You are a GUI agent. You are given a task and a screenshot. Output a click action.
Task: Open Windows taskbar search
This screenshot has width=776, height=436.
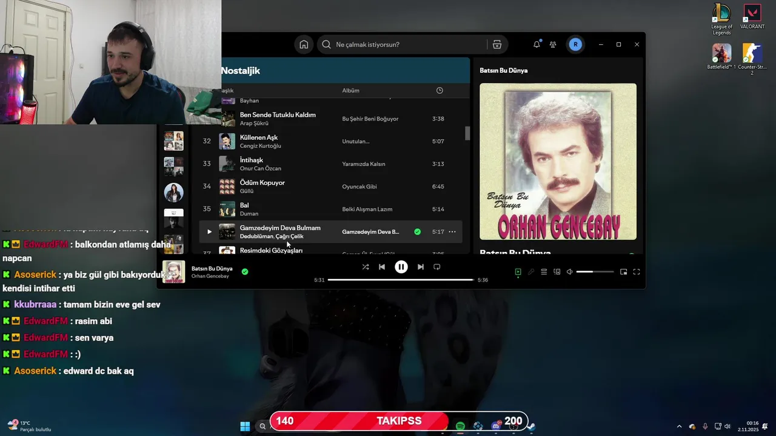pos(263,426)
